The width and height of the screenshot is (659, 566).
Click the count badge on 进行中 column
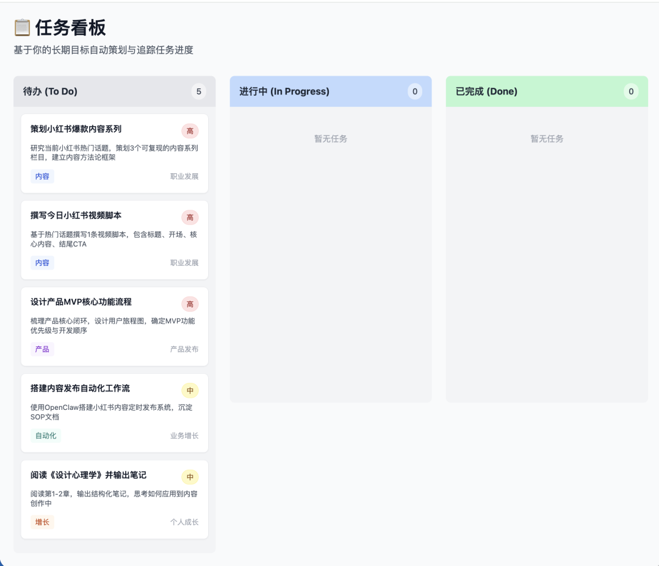coord(415,91)
